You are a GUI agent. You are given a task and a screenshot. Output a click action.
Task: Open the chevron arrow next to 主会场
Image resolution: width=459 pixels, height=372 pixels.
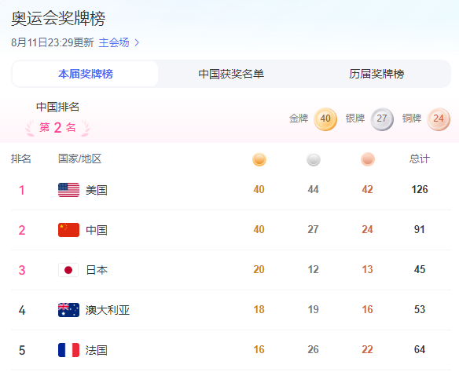coord(137,43)
